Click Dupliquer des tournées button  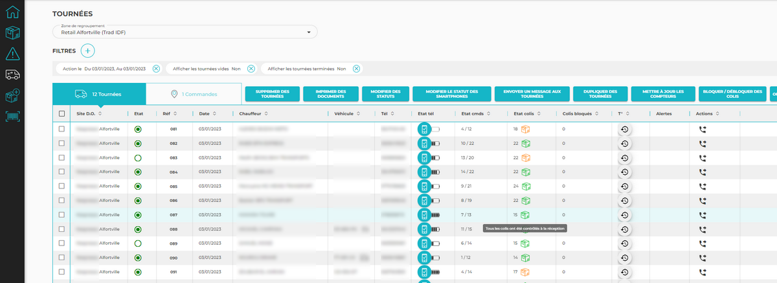tap(600, 94)
